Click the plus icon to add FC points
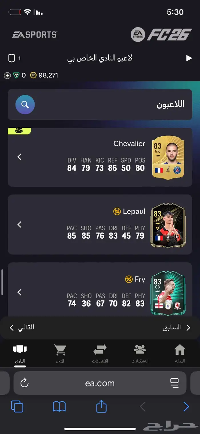 pos(7,75)
